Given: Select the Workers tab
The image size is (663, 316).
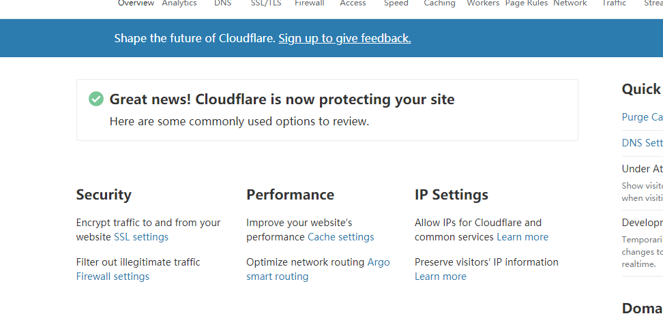Looking at the screenshot, I should (x=483, y=3).
